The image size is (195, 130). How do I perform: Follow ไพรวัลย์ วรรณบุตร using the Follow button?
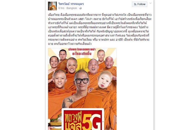[140, 4]
